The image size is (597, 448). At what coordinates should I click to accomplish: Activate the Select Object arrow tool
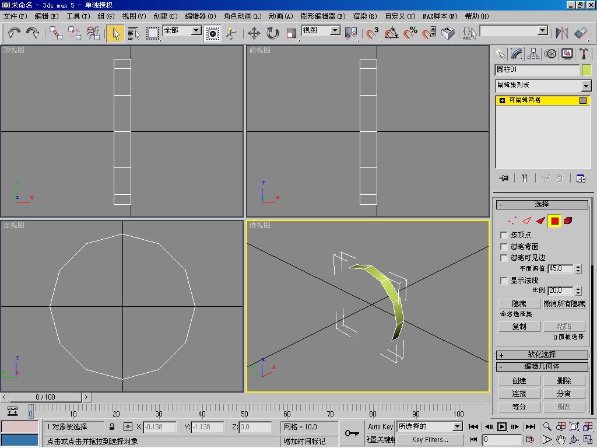[115, 33]
